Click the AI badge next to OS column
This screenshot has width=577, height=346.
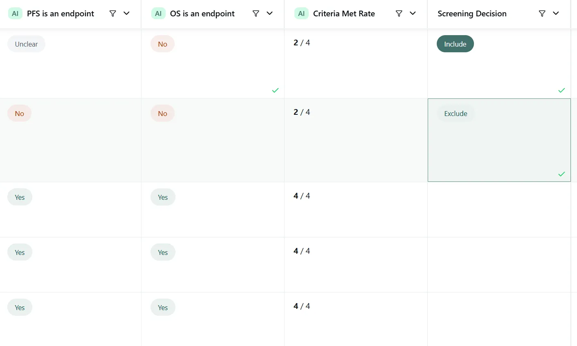pos(158,13)
